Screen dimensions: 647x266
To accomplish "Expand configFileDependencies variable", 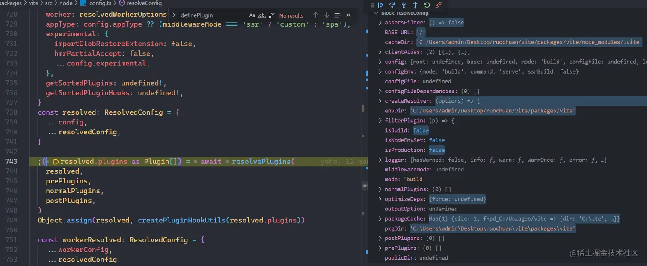I will (x=380, y=92).
